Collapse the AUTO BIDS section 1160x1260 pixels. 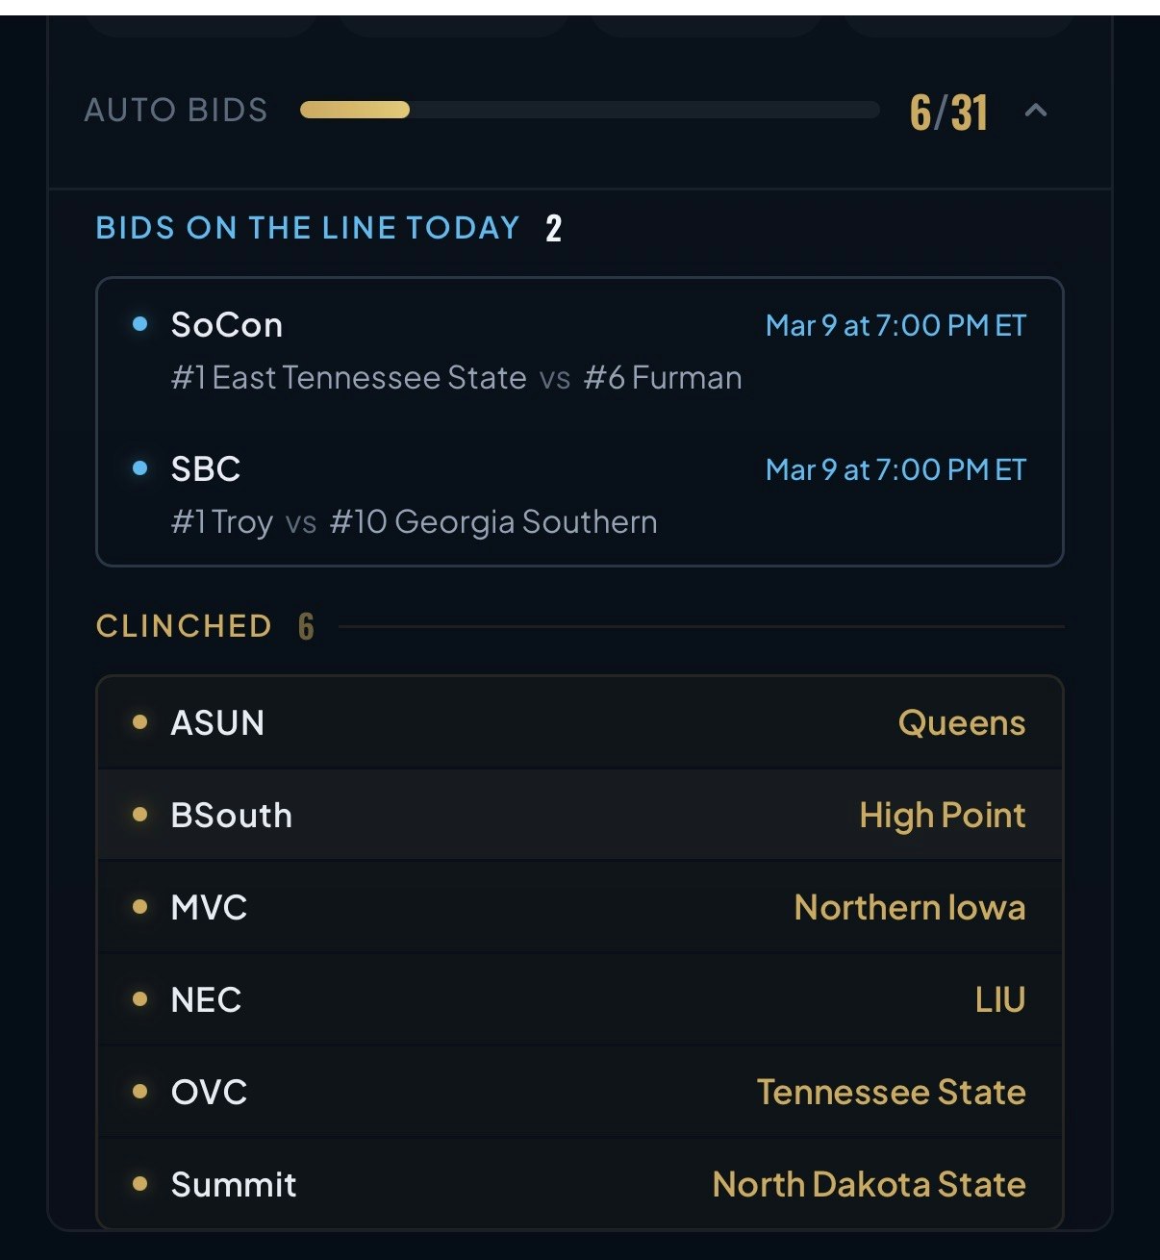coord(1037,111)
